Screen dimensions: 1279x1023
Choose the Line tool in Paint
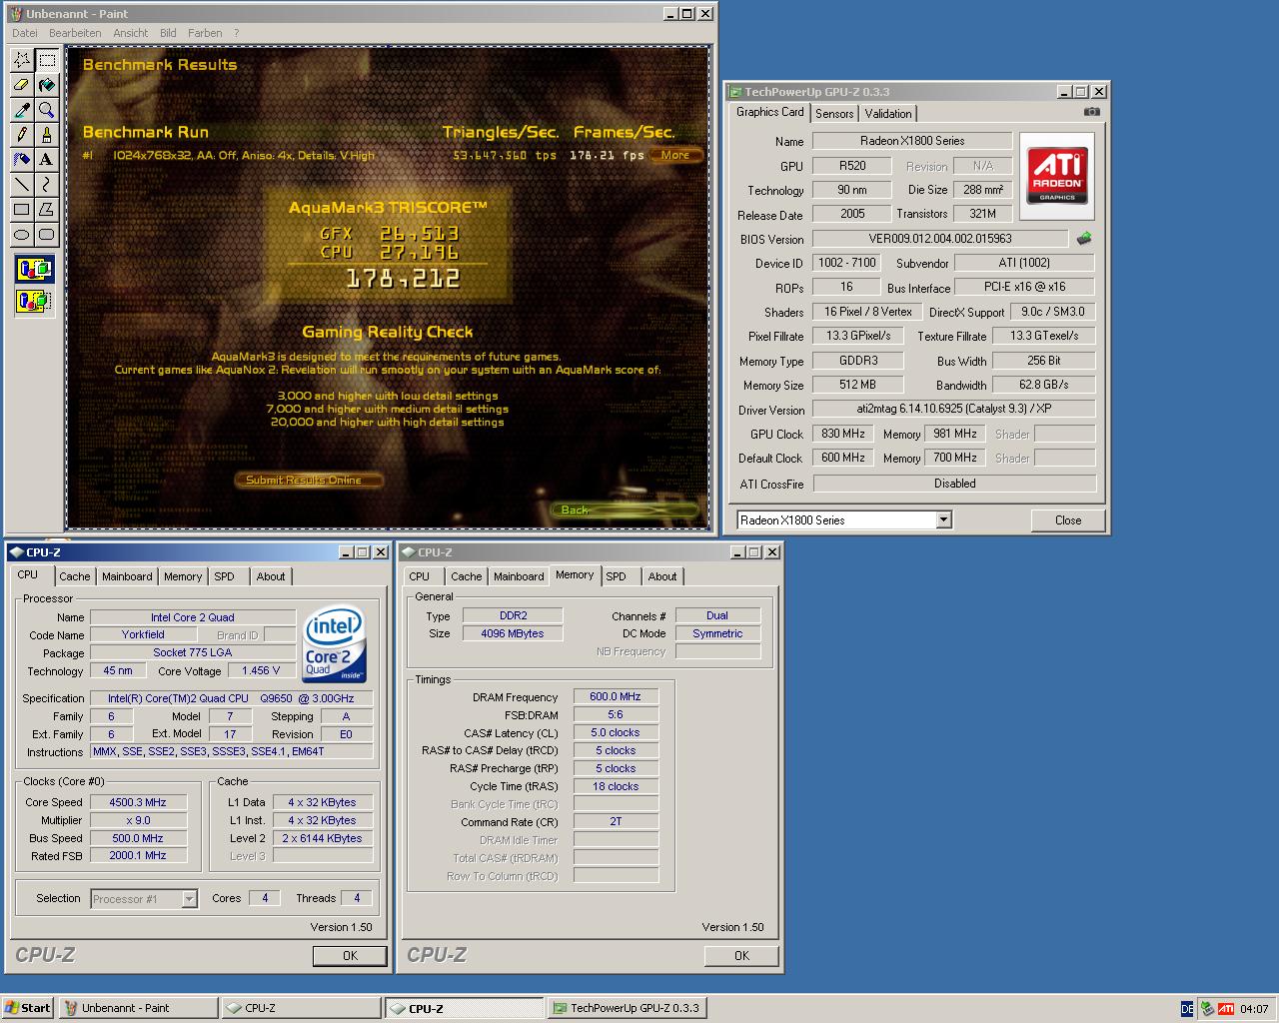pos(21,185)
